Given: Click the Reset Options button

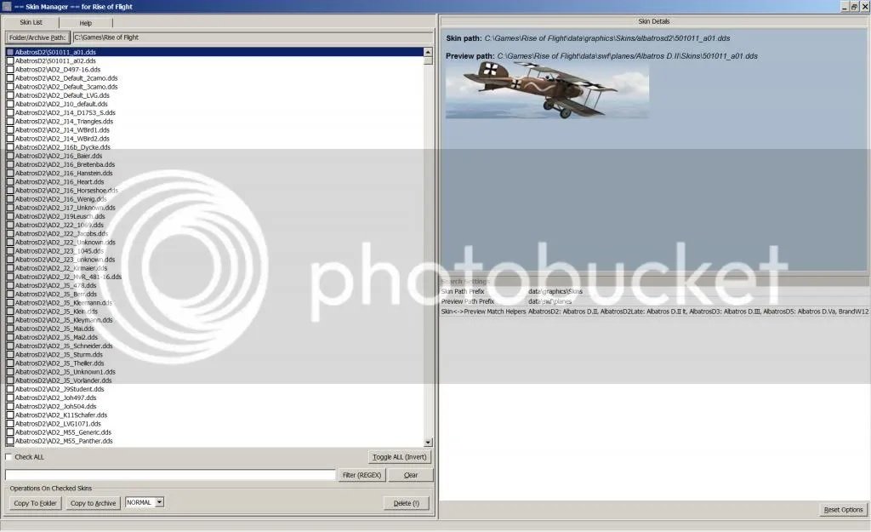Looking at the screenshot, I should click(843, 510).
